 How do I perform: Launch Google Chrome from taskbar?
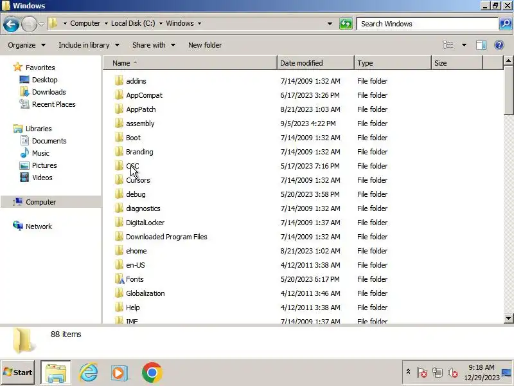pos(152,372)
